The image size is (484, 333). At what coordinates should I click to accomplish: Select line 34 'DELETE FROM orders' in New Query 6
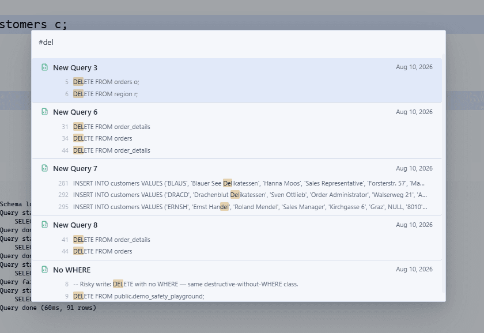click(x=103, y=138)
